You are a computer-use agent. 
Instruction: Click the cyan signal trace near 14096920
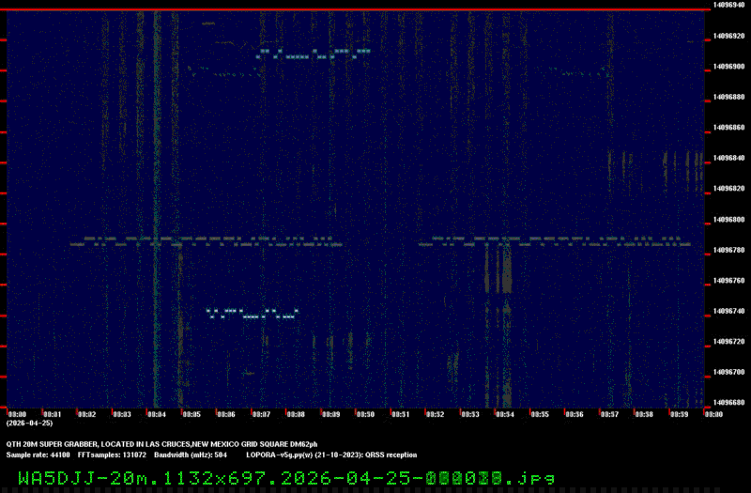[x=314, y=54]
